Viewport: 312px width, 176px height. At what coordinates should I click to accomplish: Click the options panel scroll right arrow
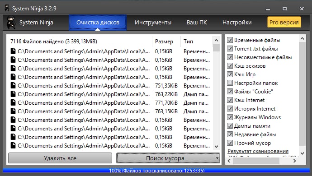tap(295, 161)
